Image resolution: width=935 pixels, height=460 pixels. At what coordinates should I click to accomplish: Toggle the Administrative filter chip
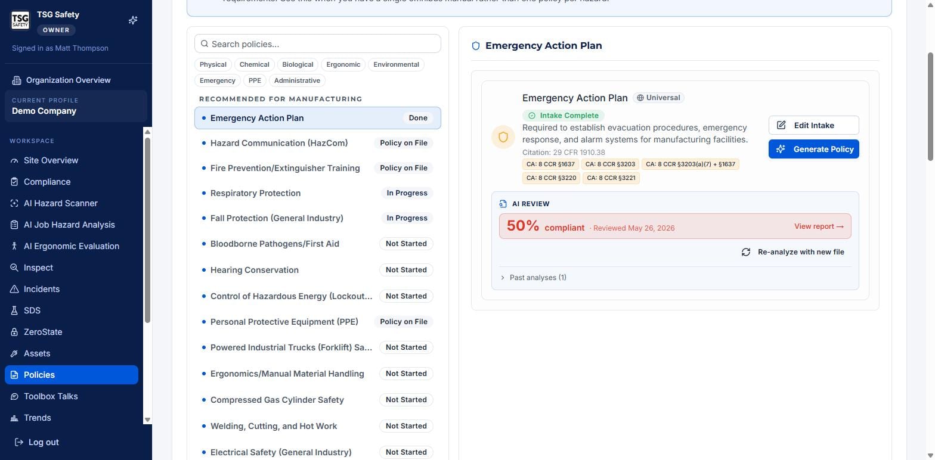tap(297, 80)
